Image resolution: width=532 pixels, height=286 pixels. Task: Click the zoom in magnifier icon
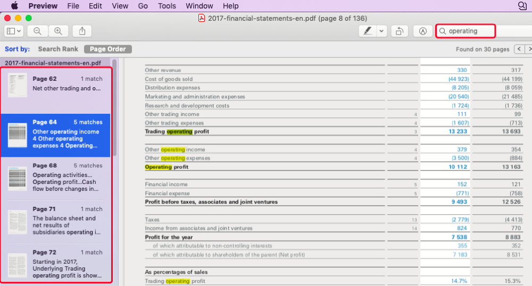[x=59, y=31]
